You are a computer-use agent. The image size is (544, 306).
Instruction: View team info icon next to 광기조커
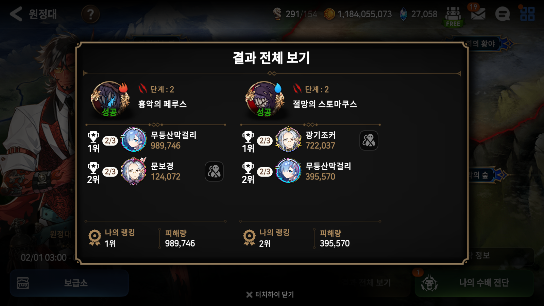(369, 140)
